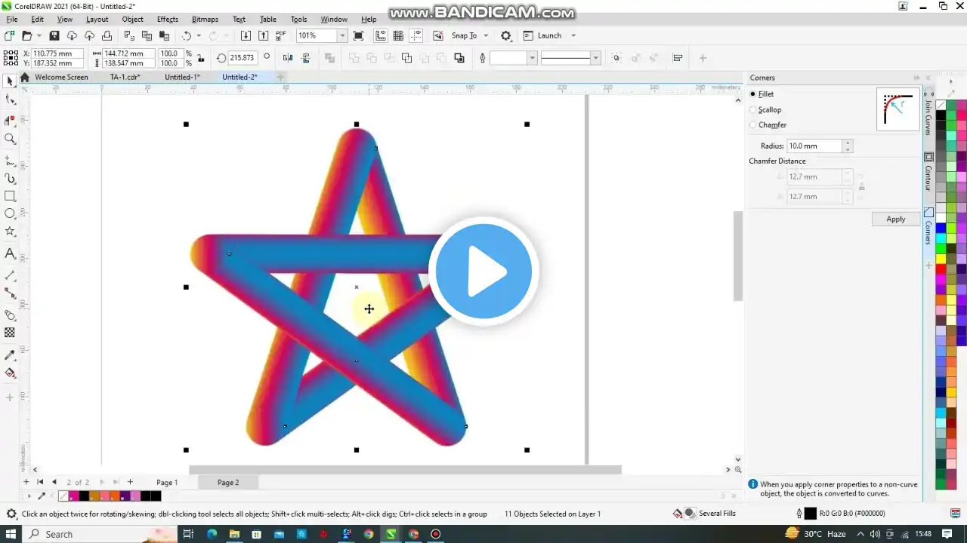Select the Scallop corner option
This screenshot has height=543, width=967.
[x=752, y=109]
